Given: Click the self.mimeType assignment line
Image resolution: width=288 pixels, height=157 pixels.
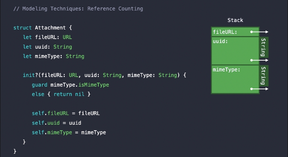Looking at the screenshot, I should pyautogui.click(x=69, y=132).
